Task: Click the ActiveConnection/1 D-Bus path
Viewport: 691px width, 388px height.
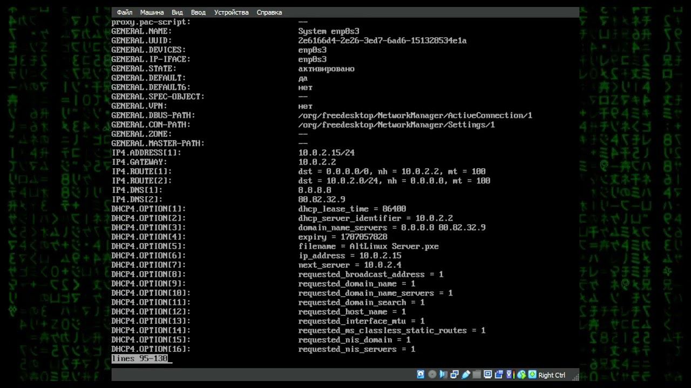Action: [x=415, y=115]
